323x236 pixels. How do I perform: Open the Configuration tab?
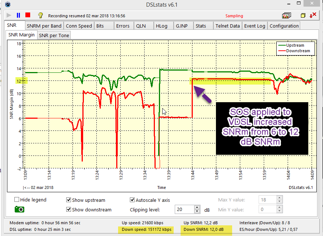tap(284, 26)
